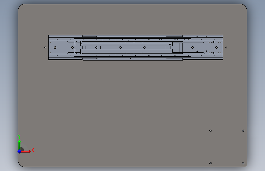The image size is (265, 171).
Task: Select the lower-left hole of the four-hole pattern
Action: 210,163
